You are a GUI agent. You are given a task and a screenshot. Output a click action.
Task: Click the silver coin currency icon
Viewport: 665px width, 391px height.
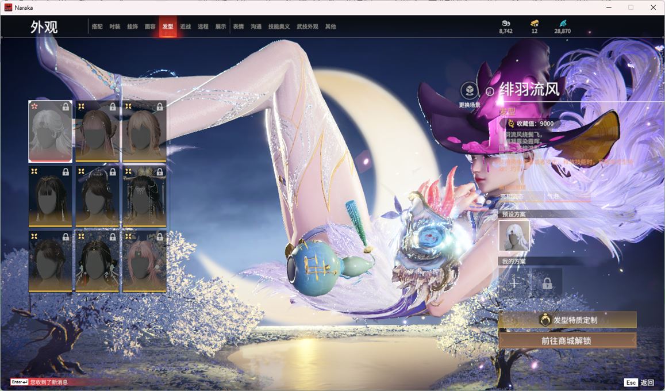pos(506,24)
